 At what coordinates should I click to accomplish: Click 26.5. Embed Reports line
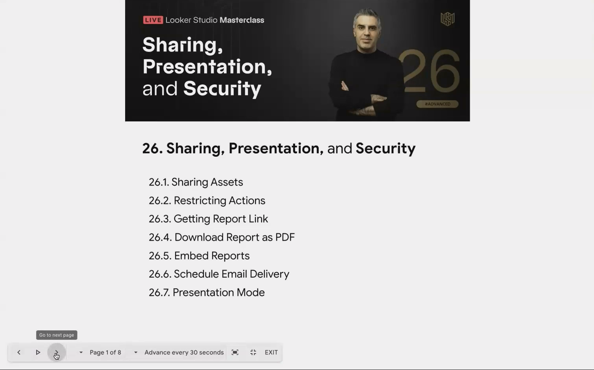click(x=199, y=256)
